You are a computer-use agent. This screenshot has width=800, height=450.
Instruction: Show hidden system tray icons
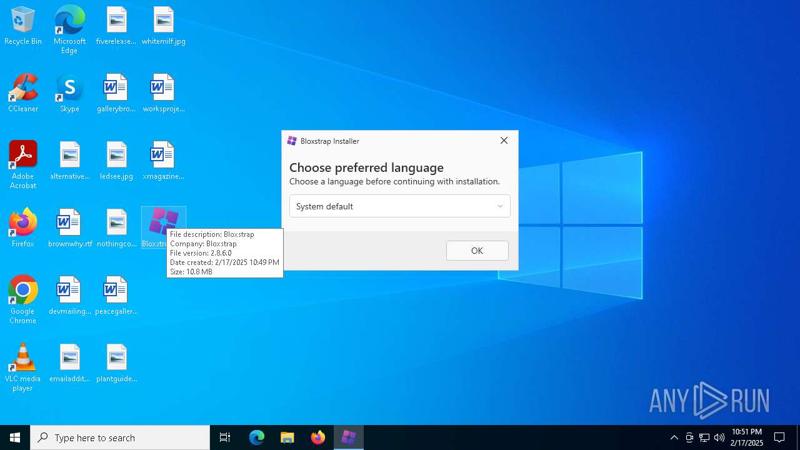(x=674, y=437)
